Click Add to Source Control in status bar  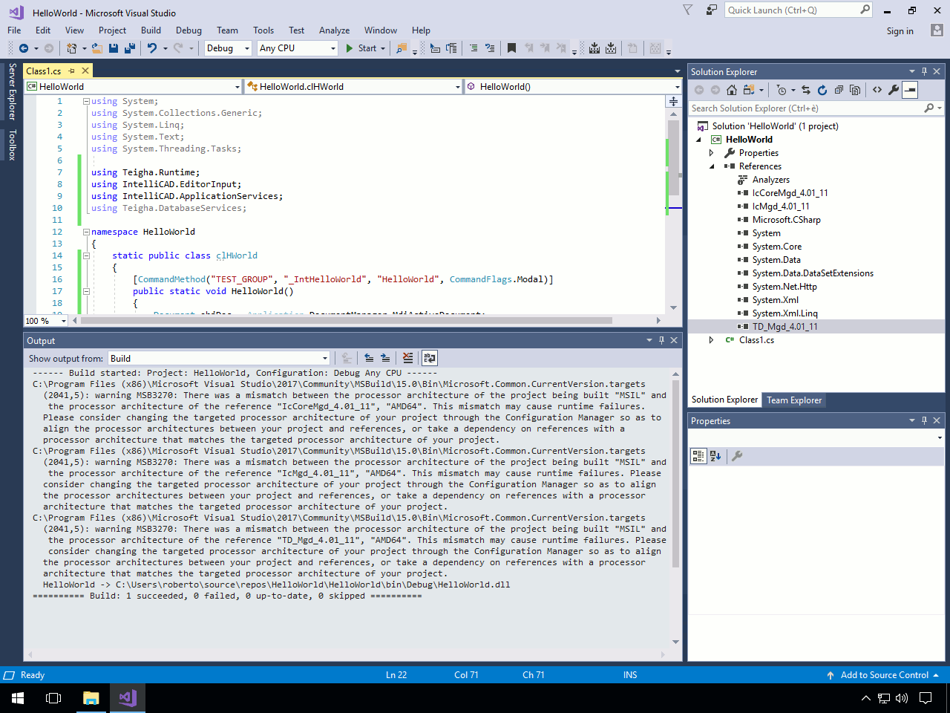click(884, 675)
